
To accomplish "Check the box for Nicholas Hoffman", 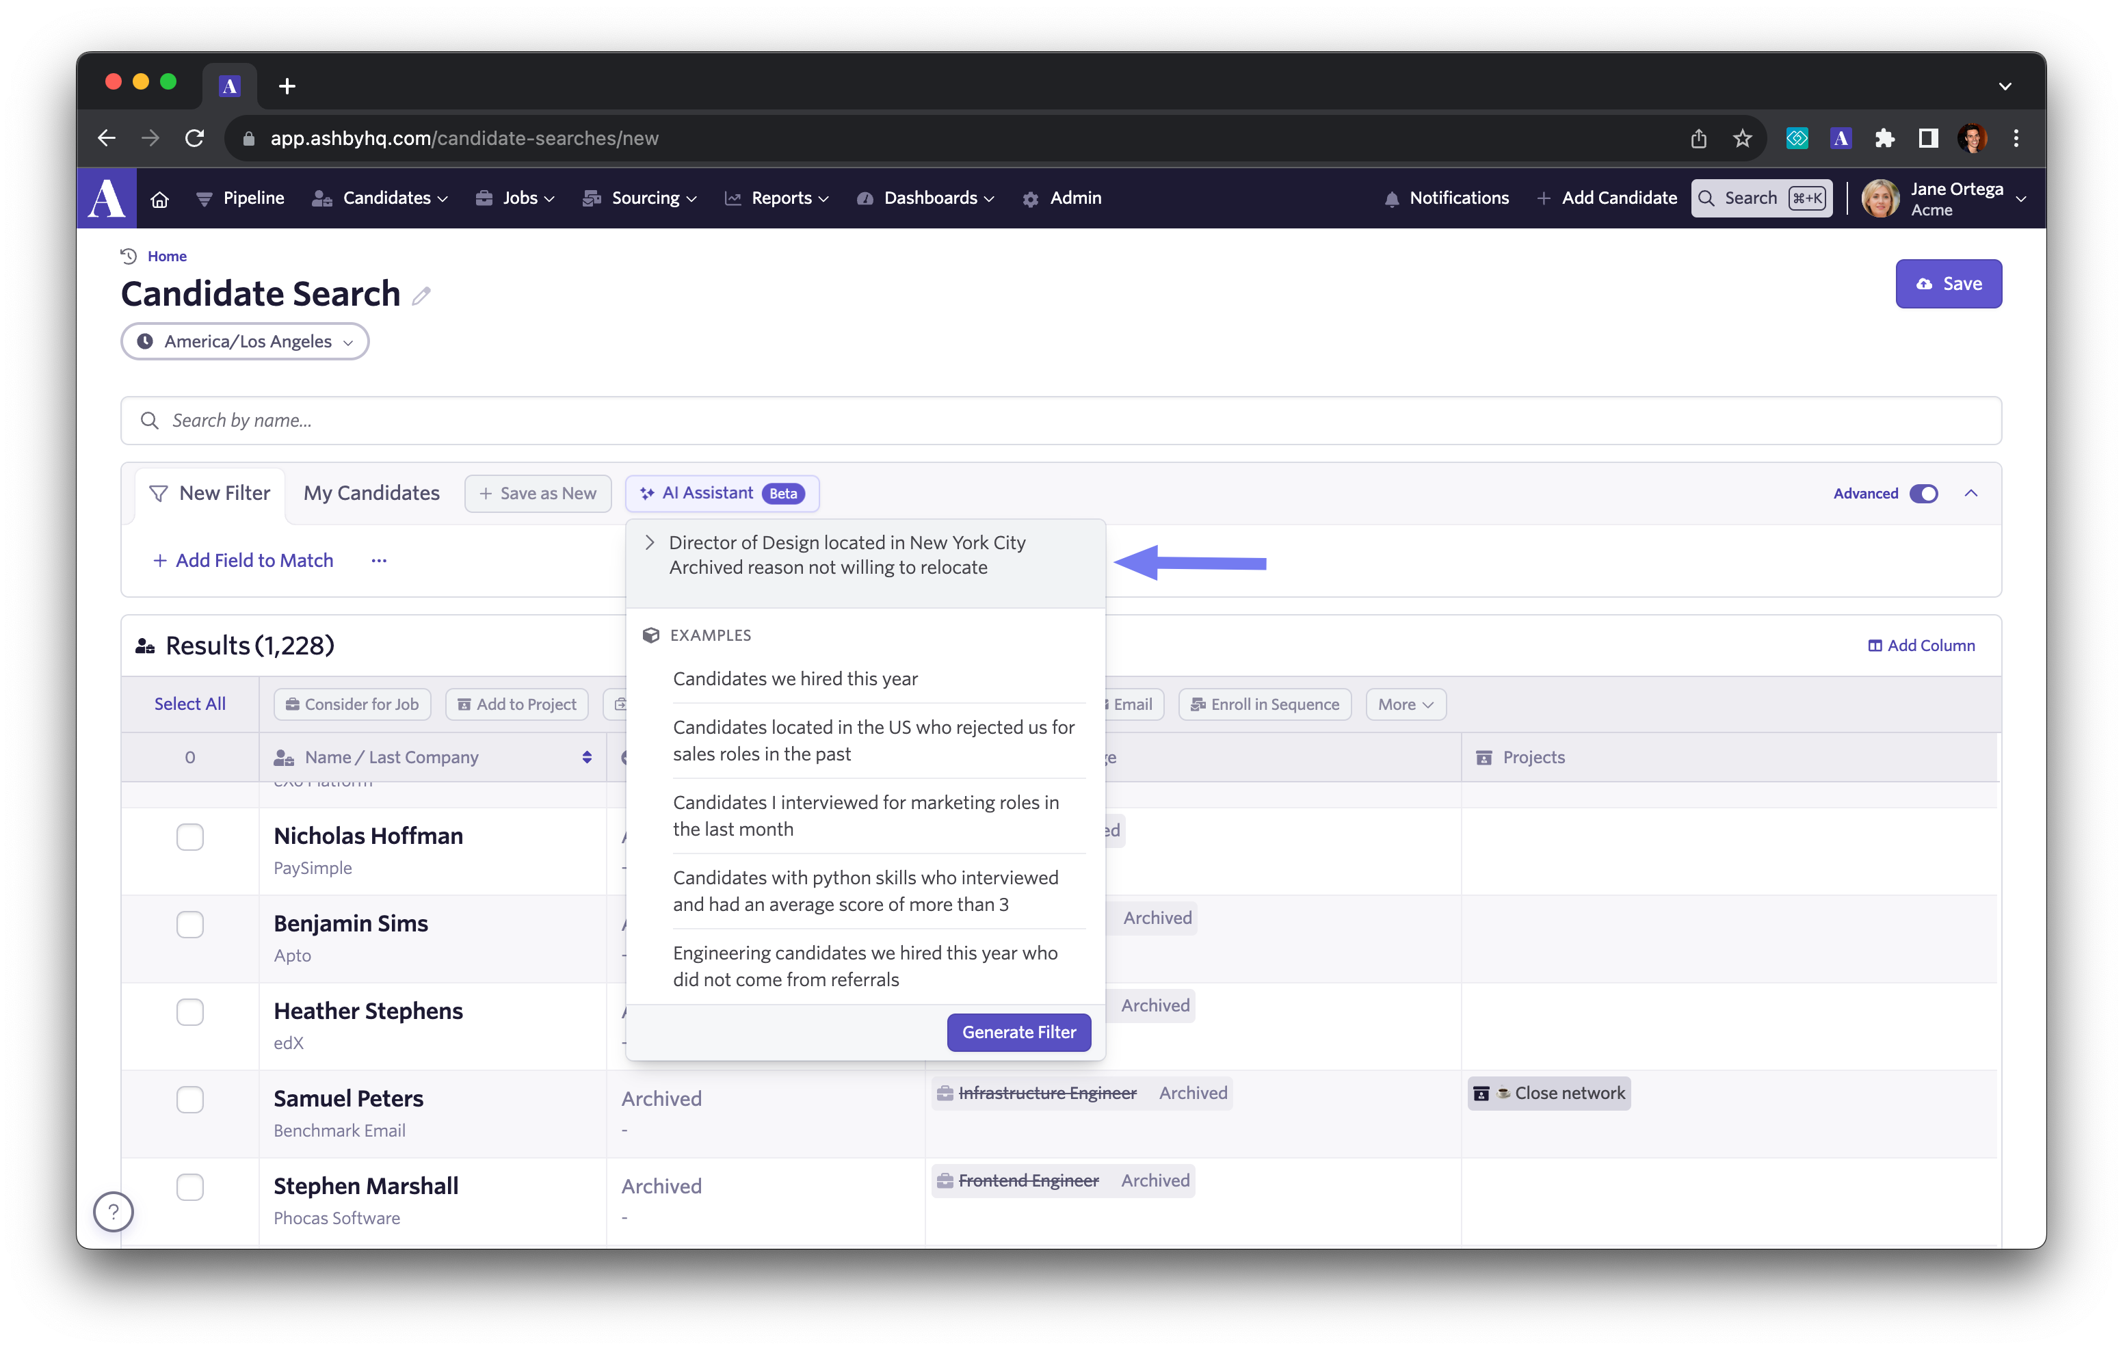I will tap(189, 836).
